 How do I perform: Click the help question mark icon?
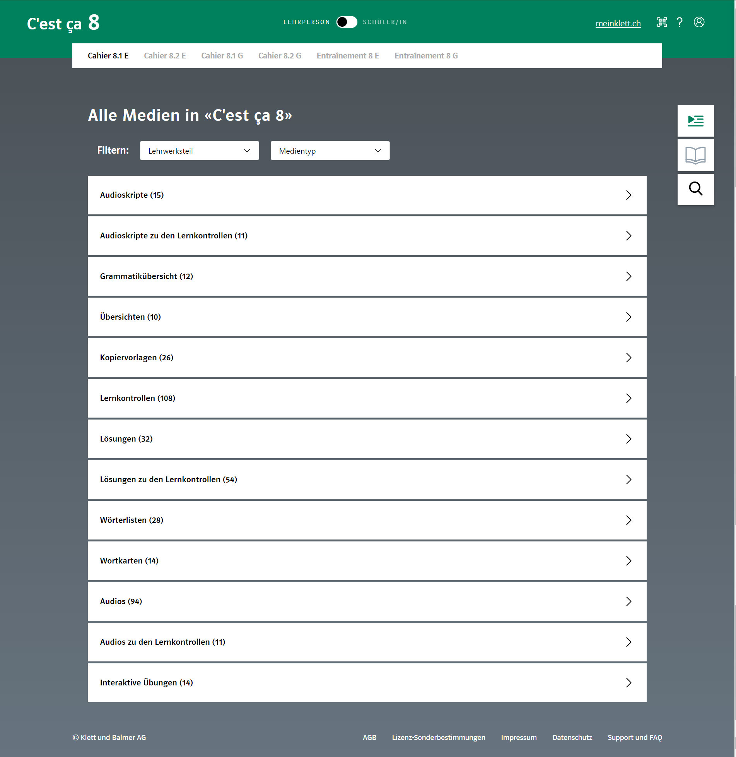(680, 22)
